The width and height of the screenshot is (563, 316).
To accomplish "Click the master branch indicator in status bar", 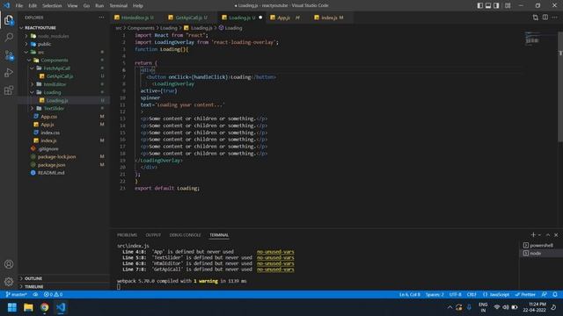I will pos(16,294).
